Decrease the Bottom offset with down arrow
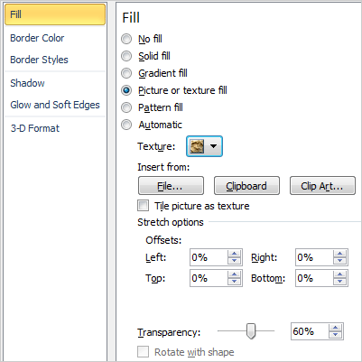Image resolution: width=362 pixels, height=362 pixels. click(x=339, y=282)
